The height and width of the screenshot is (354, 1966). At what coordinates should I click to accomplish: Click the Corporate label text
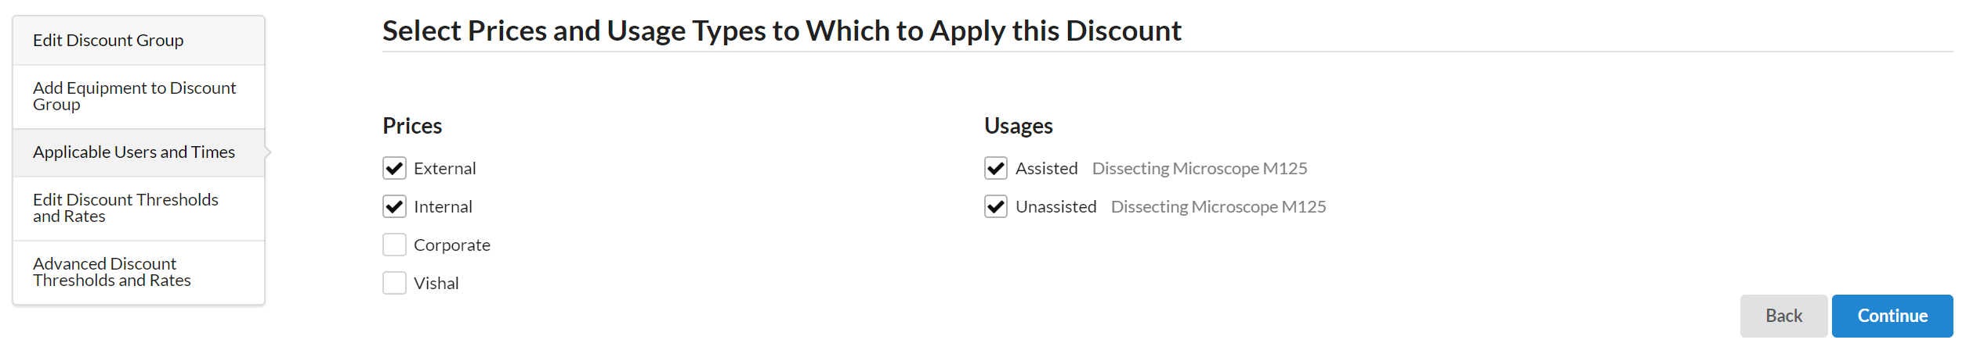(452, 245)
